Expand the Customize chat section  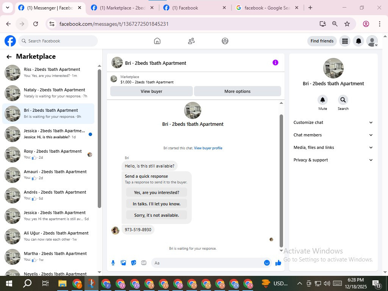333,122
